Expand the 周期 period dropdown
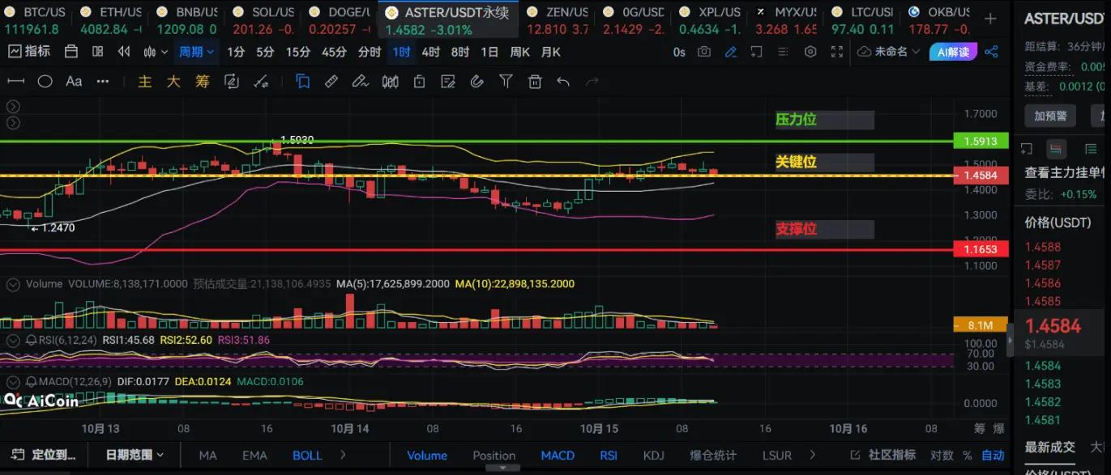Screen dimensions: 1111x475 pos(196,52)
